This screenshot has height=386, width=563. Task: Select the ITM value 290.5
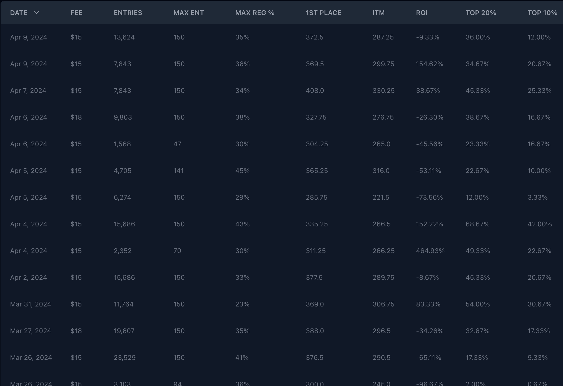382,358
